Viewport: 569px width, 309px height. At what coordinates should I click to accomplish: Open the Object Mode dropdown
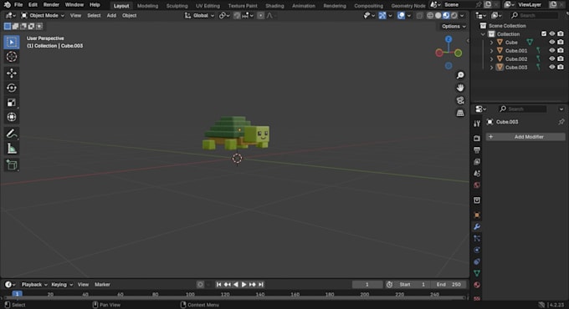coord(43,16)
